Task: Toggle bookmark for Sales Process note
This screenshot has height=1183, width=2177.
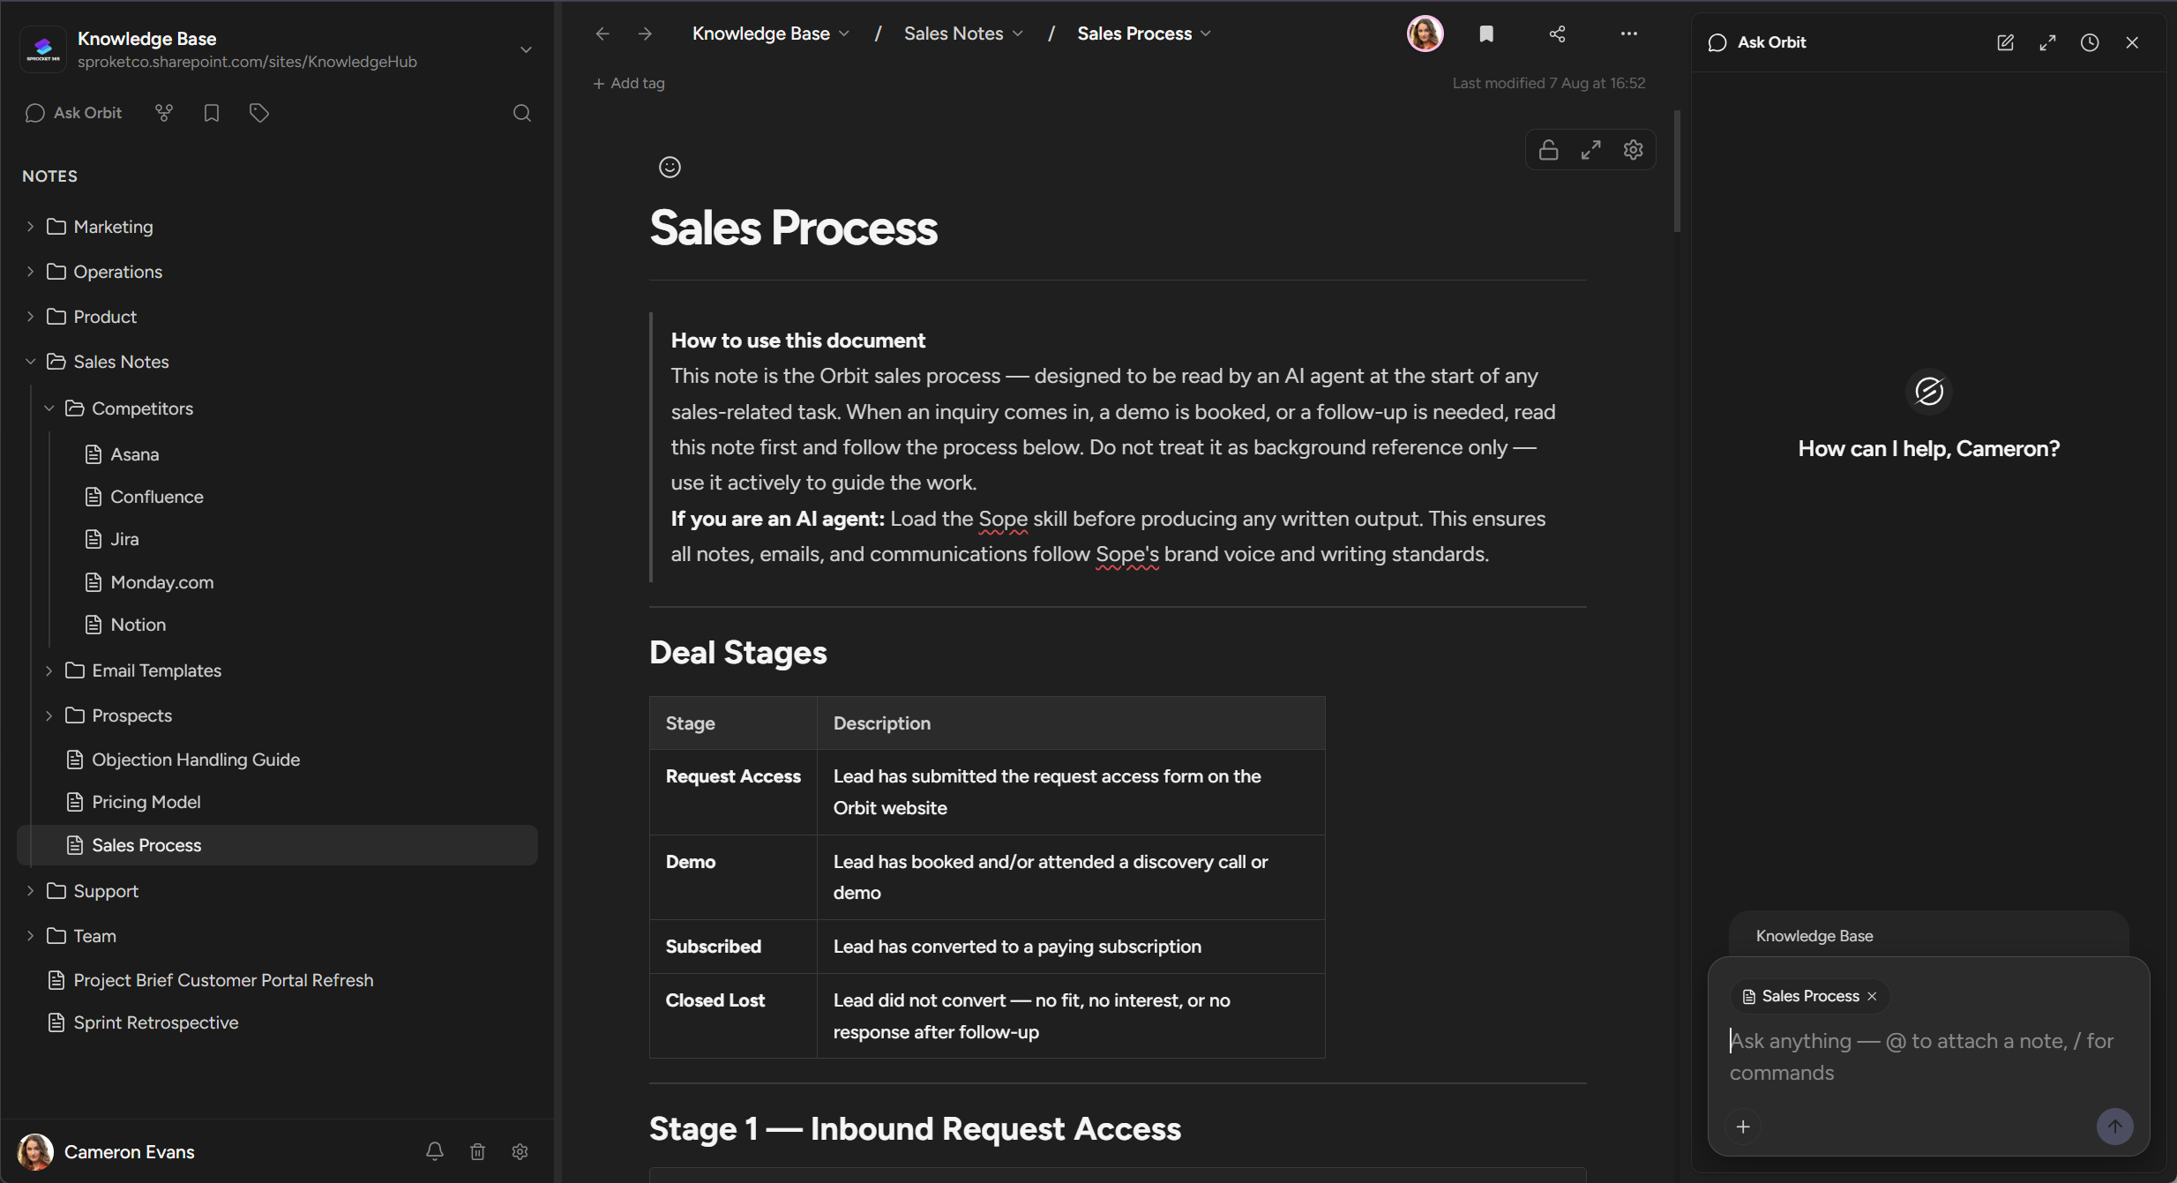Action: click(x=1486, y=34)
